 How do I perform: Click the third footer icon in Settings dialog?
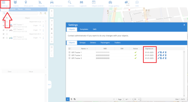pyautogui.click(x=75, y=99)
